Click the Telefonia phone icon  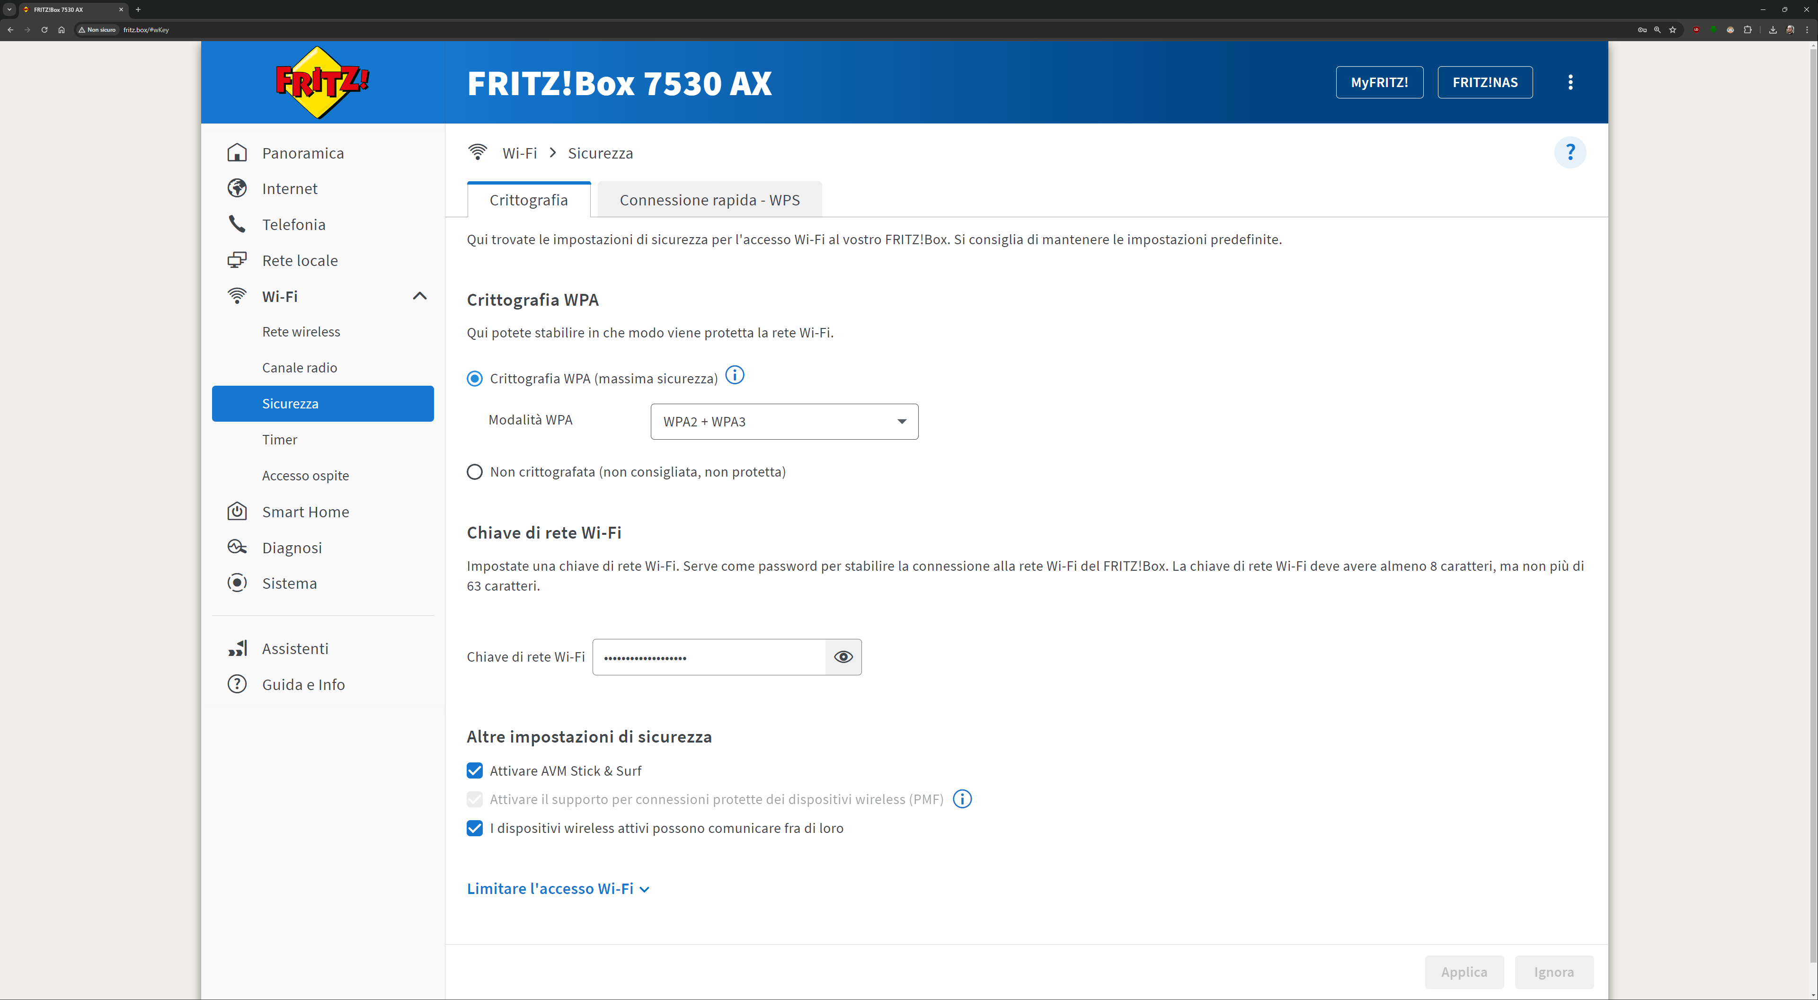[x=237, y=224]
